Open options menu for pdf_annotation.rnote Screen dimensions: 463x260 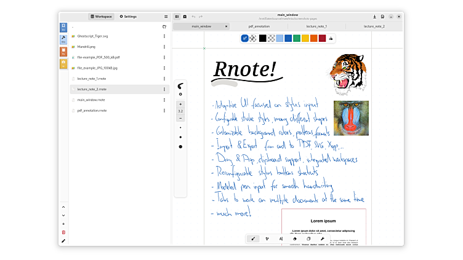click(x=164, y=111)
